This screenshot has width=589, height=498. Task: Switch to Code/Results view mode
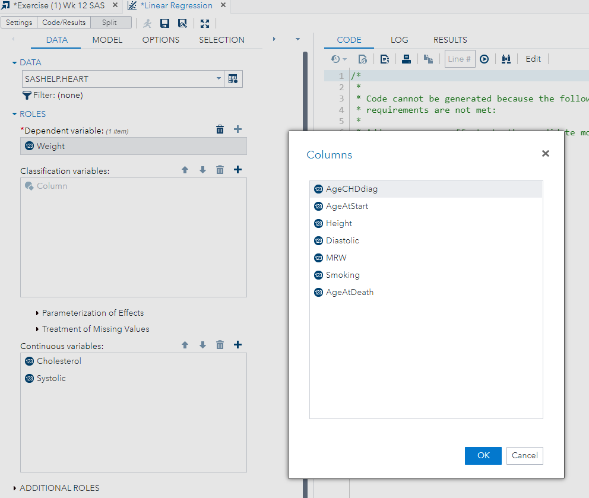pyautogui.click(x=64, y=23)
